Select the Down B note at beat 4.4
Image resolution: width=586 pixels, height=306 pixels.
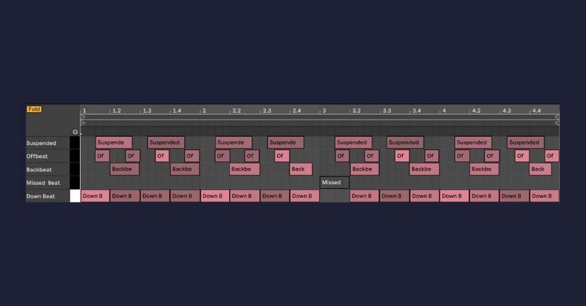tap(544, 196)
